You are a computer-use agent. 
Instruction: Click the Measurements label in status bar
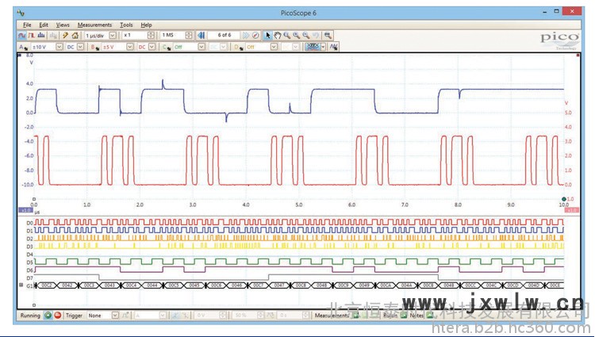pyautogui.click(x=332, y=316)
